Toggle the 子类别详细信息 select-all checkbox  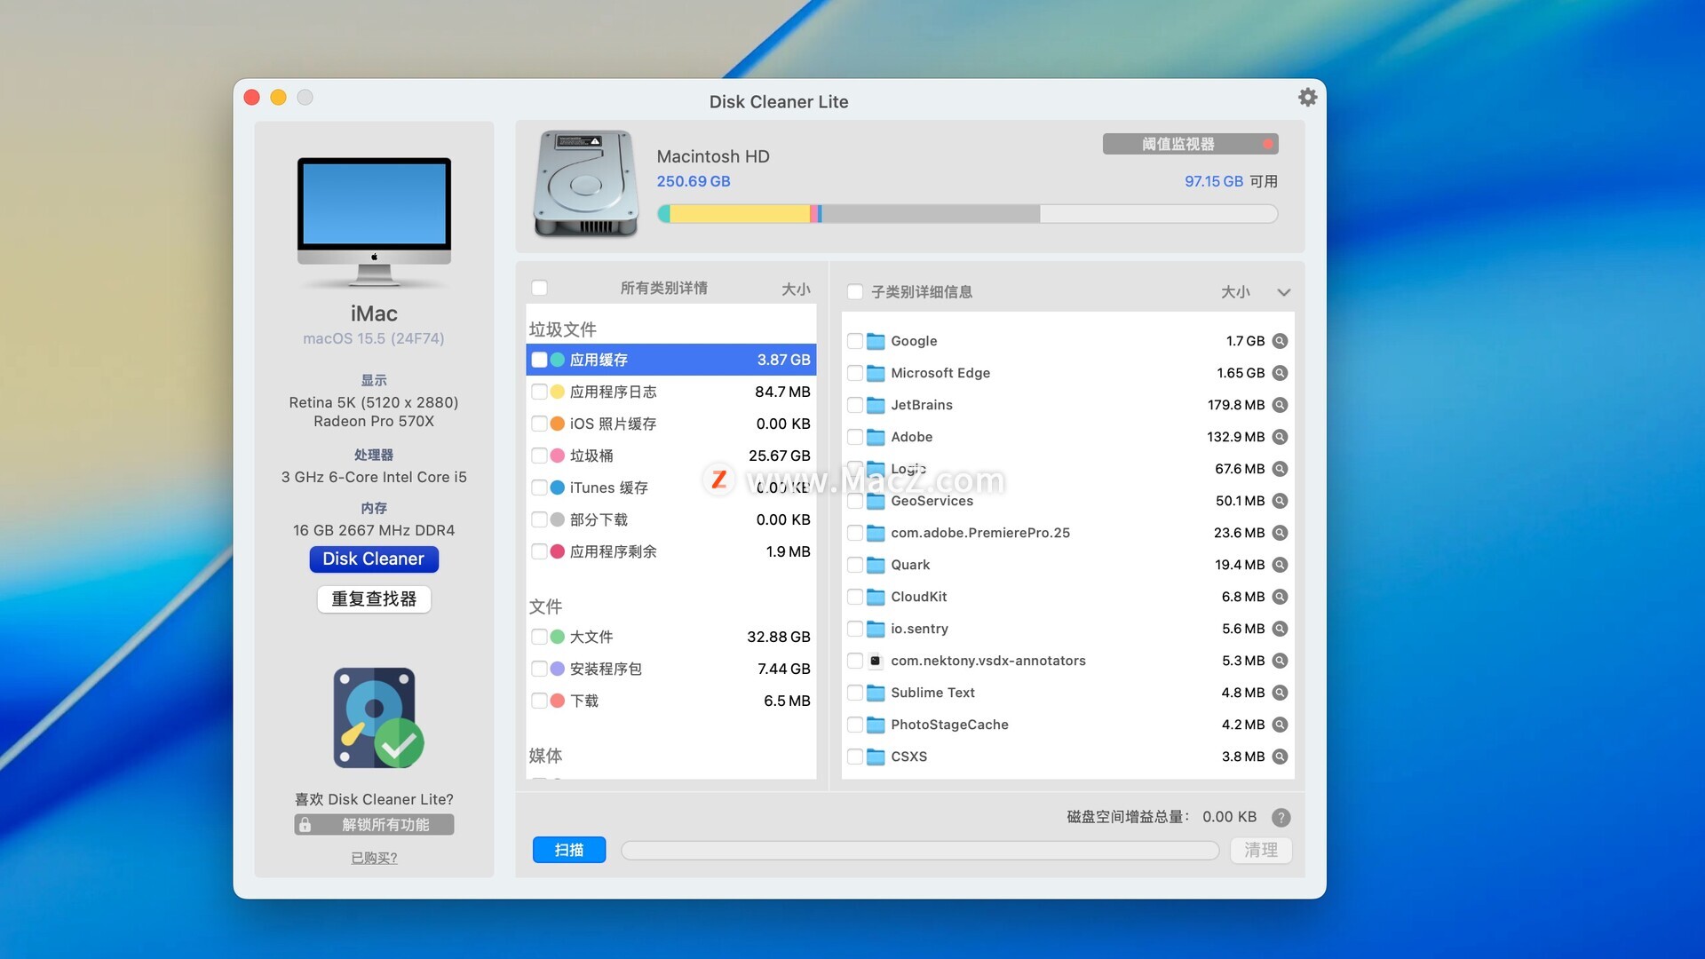point(855,292)
